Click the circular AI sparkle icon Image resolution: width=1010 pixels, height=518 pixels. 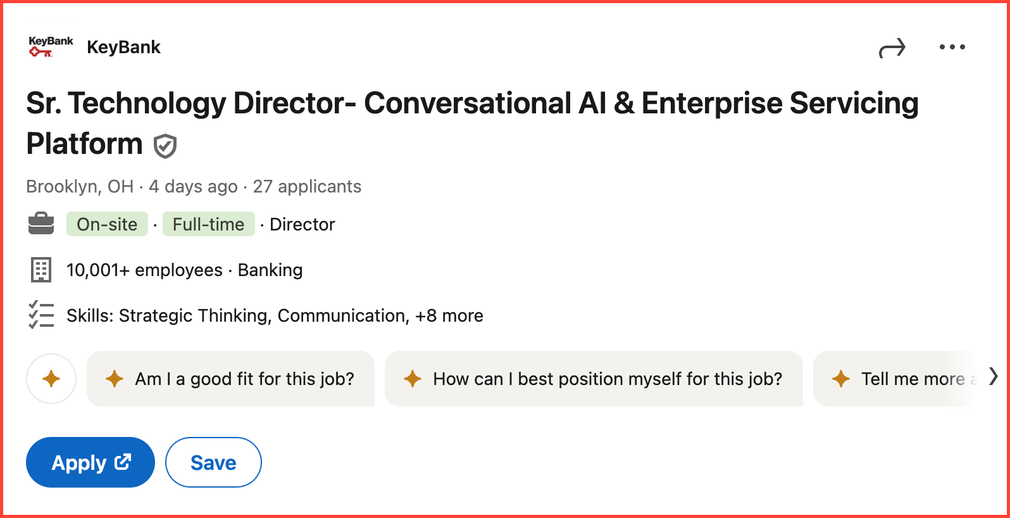coord(51,379)
